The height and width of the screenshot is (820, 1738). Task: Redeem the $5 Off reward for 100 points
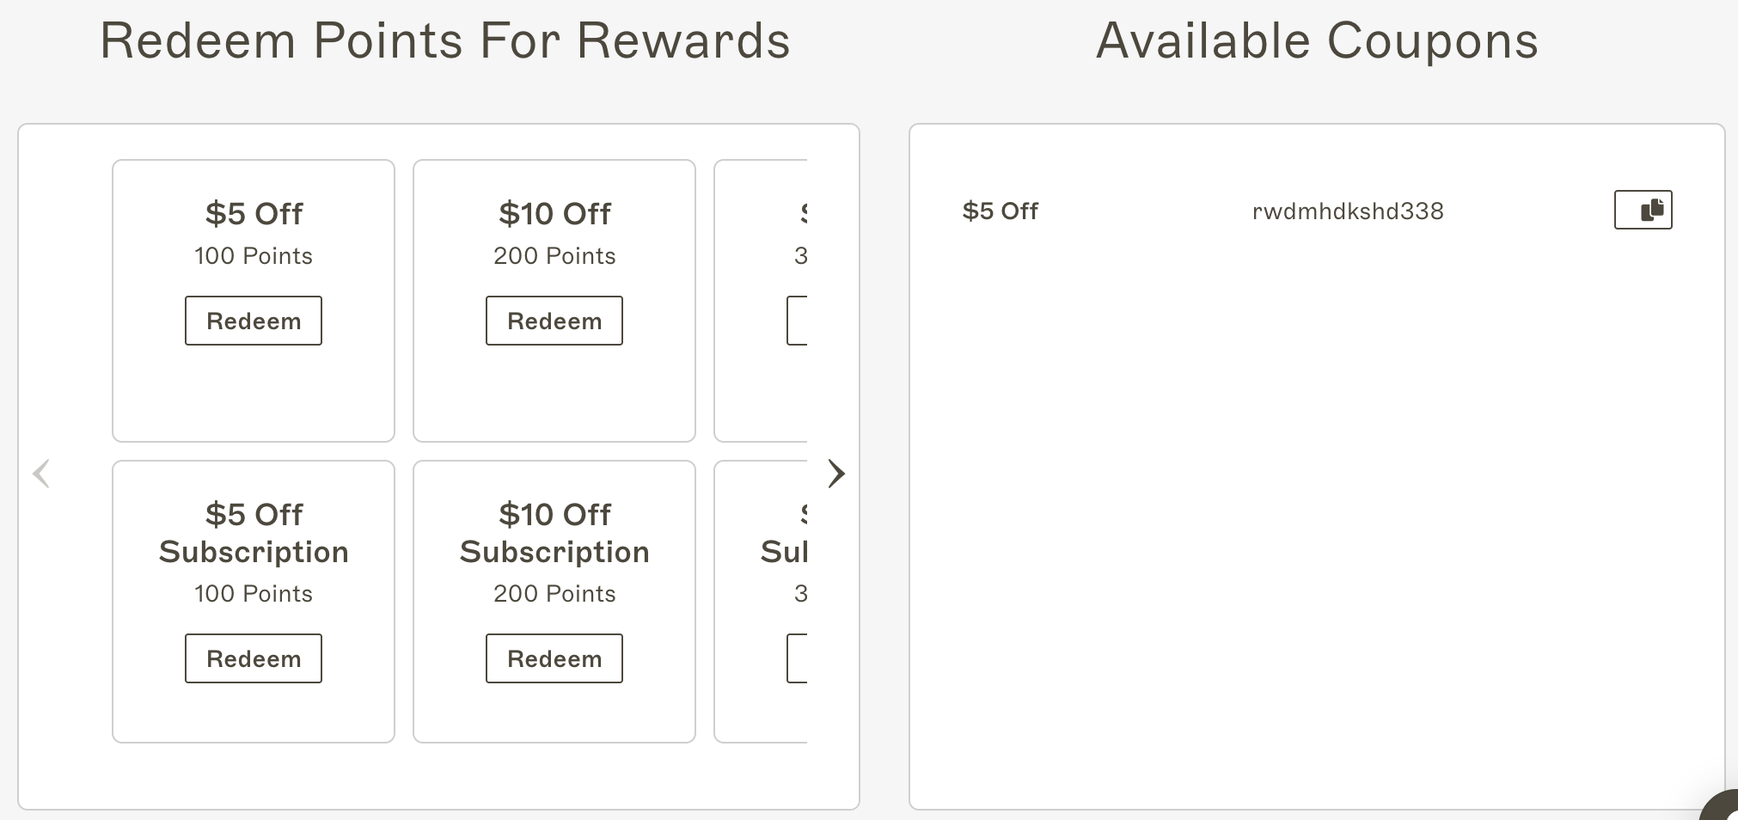pyautogui.click(x=254, y=321)
